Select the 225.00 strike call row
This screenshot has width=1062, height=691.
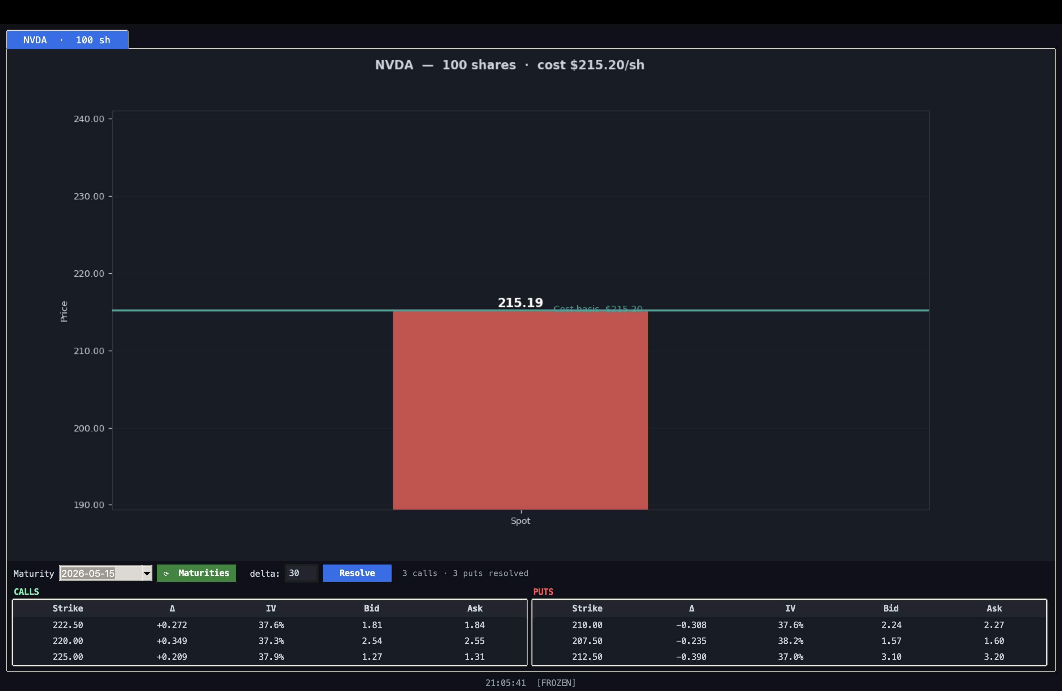pos(269,657)
